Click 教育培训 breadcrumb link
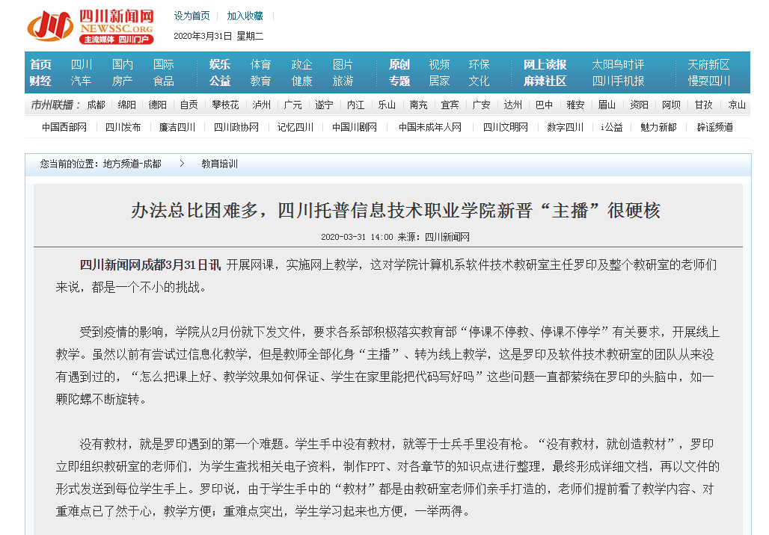 coord(219,164)
